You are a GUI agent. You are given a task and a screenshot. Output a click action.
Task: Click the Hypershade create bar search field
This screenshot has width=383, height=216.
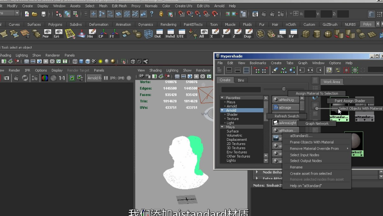[x=241, y=90]
